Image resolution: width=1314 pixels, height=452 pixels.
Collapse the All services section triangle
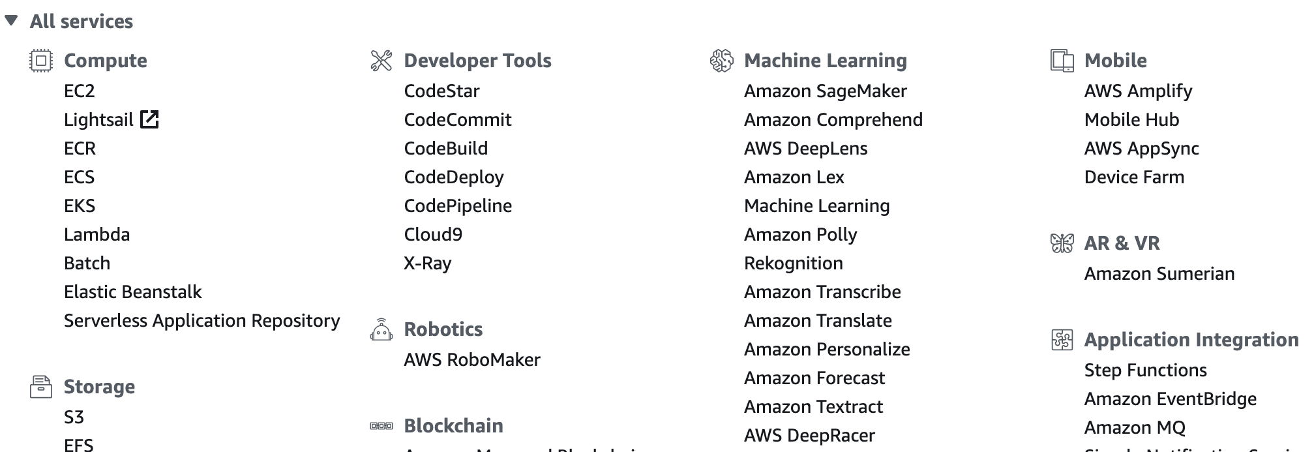[11, 21]
